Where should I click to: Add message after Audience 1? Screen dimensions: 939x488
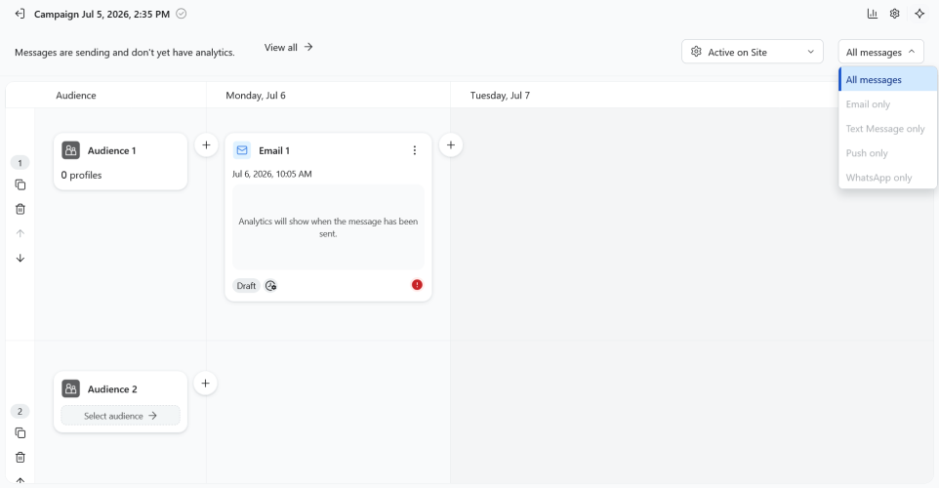(x=206, y=144)
